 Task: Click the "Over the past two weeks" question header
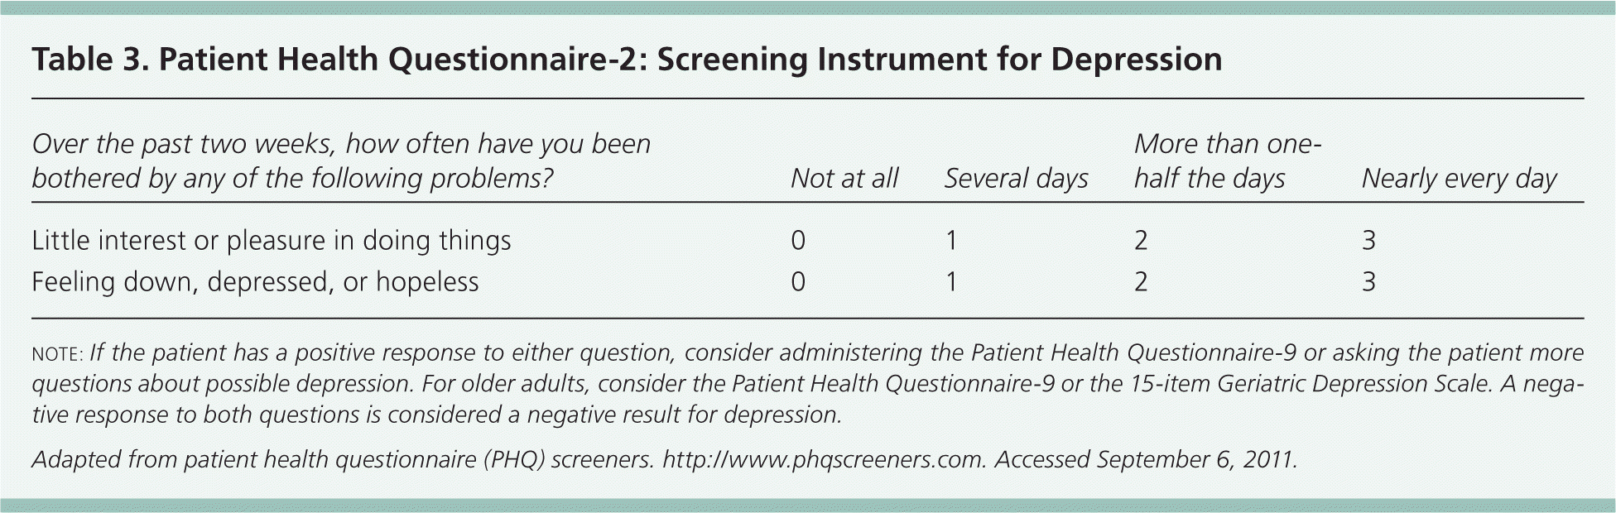point(341,161)
